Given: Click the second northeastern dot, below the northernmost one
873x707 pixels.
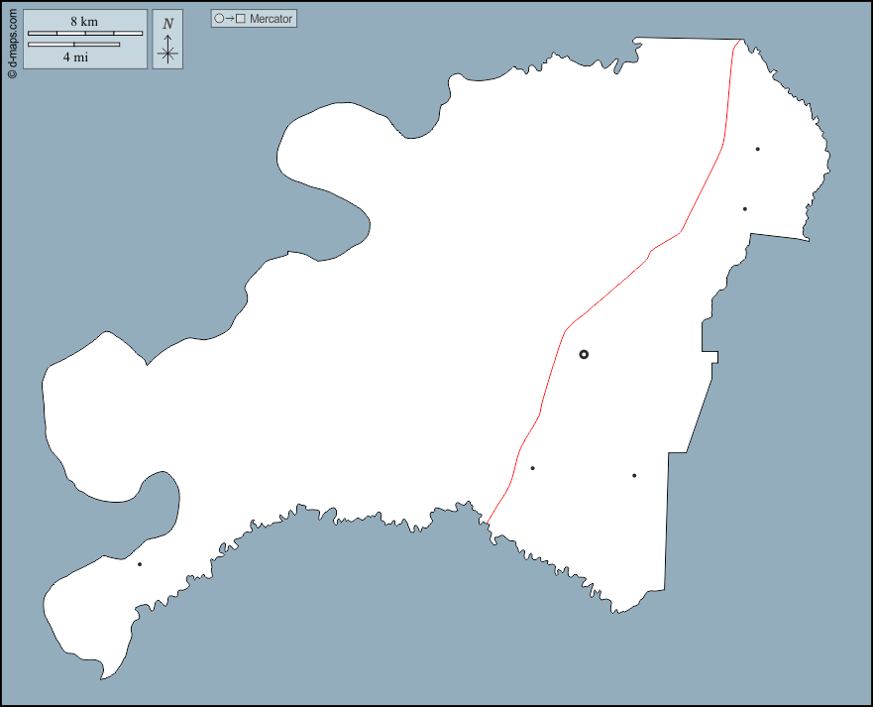Looking at the screenshot, I should (744, 208).
